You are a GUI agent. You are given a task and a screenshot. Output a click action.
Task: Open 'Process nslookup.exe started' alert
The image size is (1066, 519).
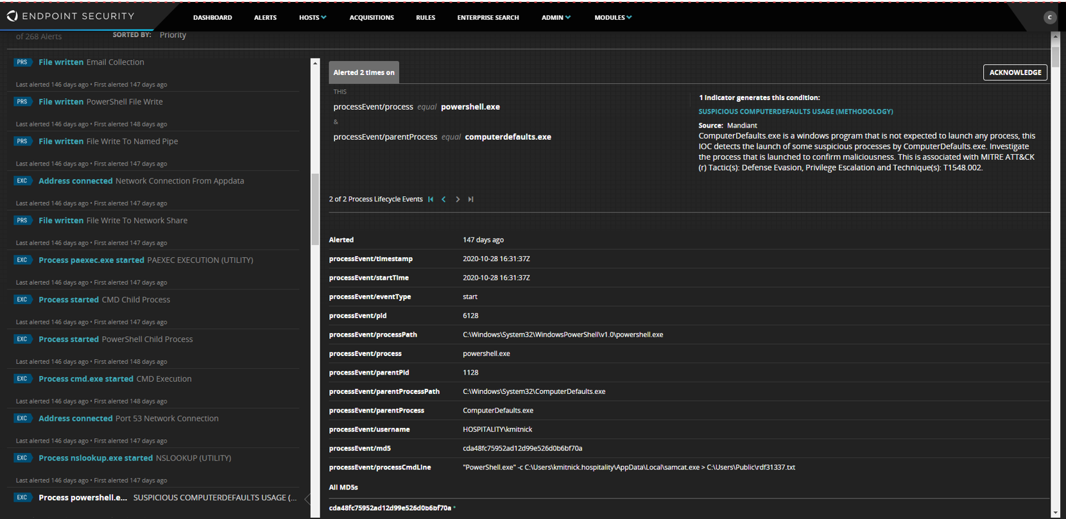click(135, 458)
